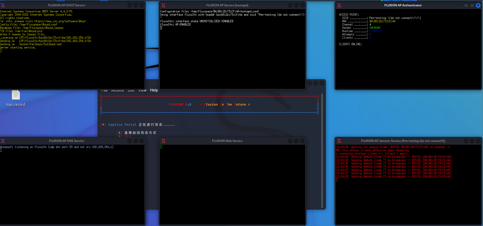Maximize the background terminal window behind hostapd
This screenshot has height=226, width=483.
(x=316, y=83)
